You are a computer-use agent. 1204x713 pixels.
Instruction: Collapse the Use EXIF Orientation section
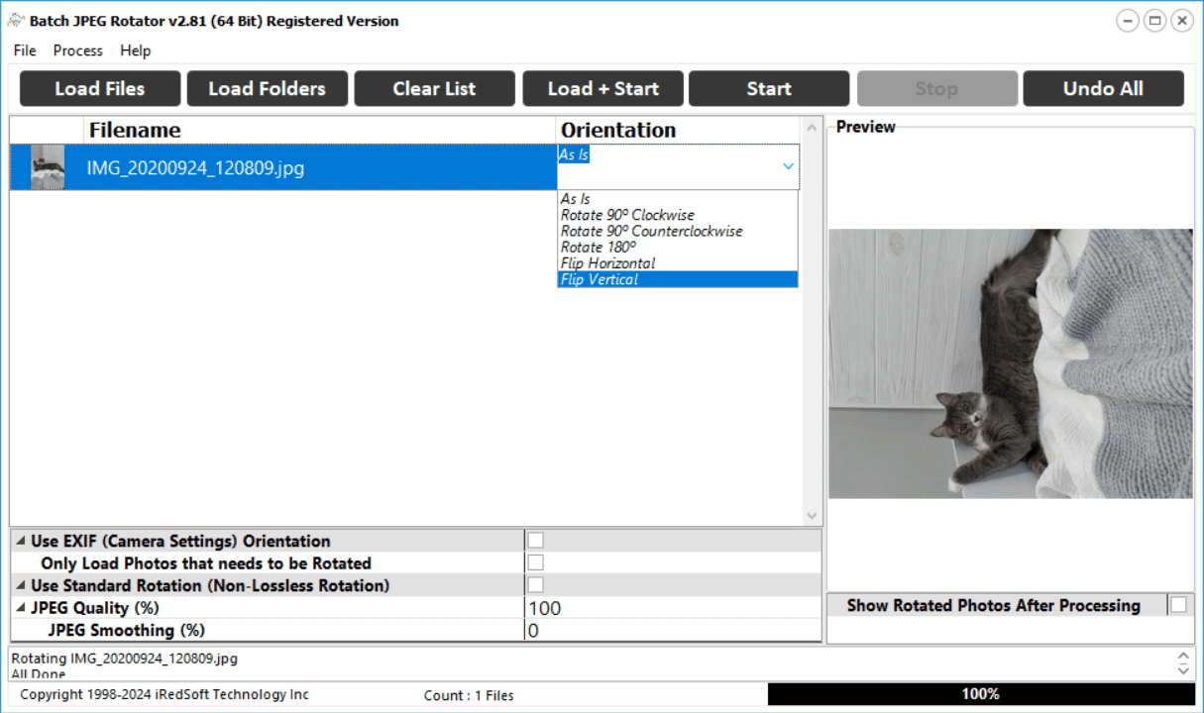pyautogui.click(x=21, y=542)
